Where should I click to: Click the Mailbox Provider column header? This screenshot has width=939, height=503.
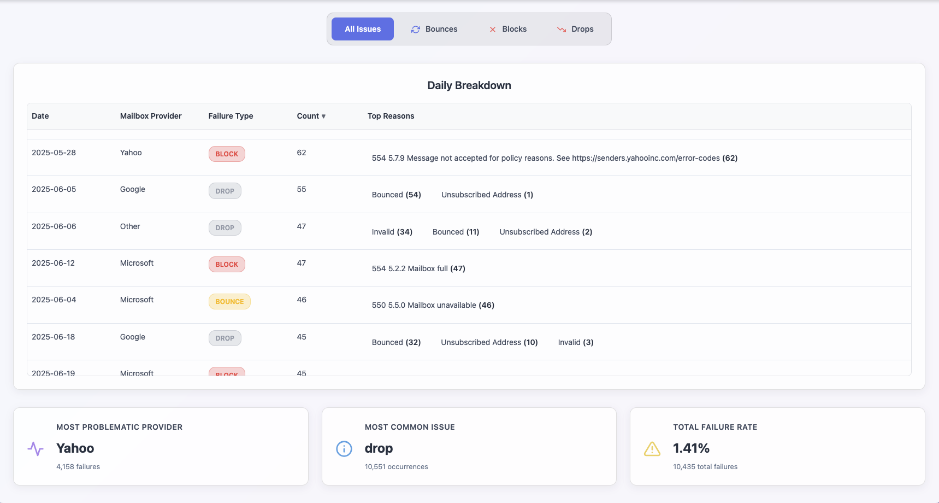click(151, 116)
